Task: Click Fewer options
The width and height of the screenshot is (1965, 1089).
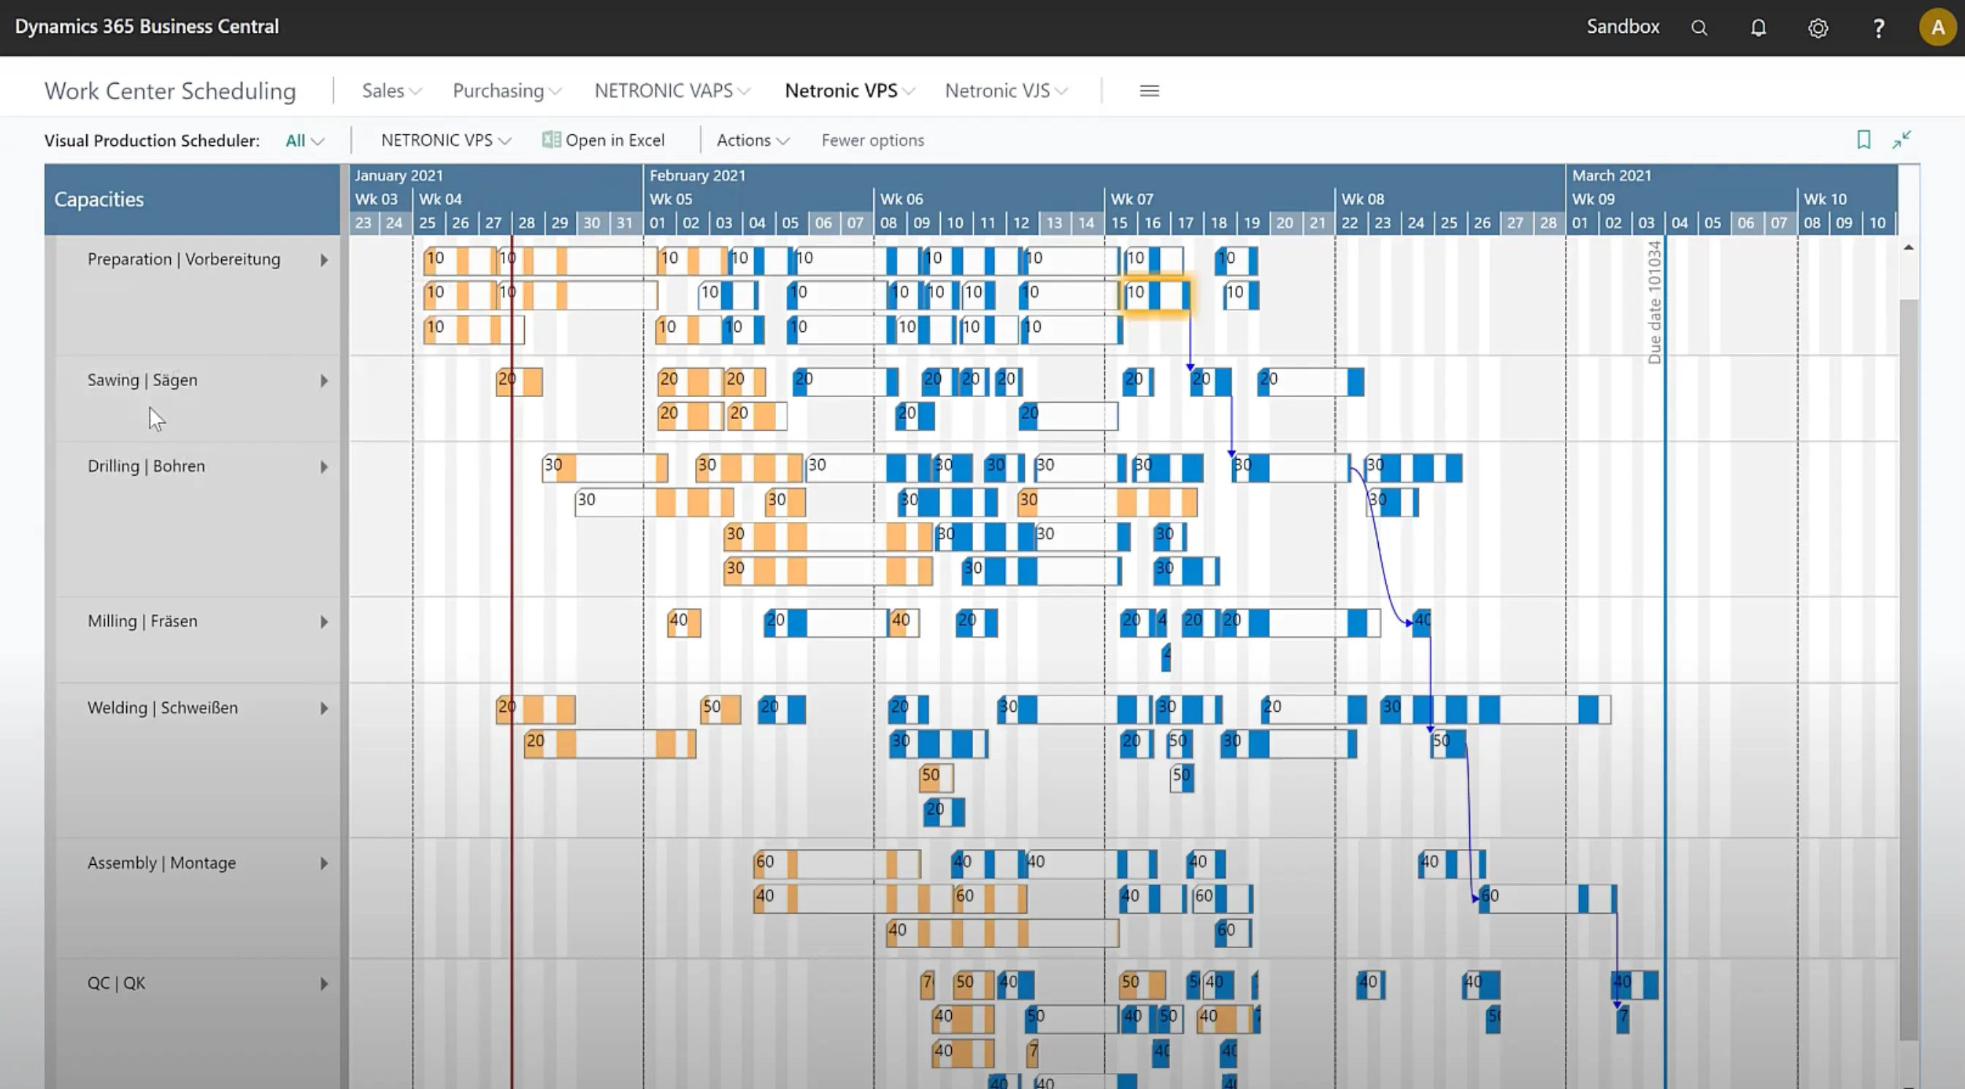Action: tap(873, 140)
